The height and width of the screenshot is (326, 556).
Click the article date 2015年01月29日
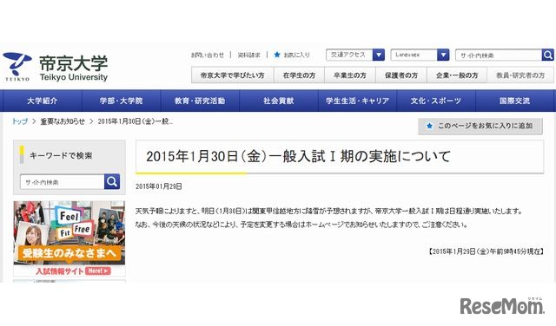(159, 186)
